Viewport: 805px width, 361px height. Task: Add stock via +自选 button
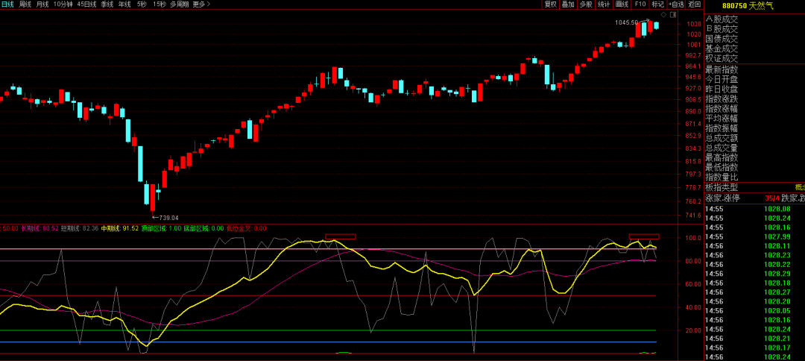676,4
